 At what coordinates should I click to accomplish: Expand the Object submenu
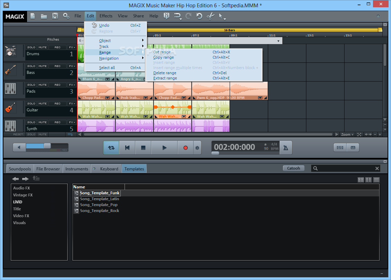pyautogui.click(x=115, y=40)
